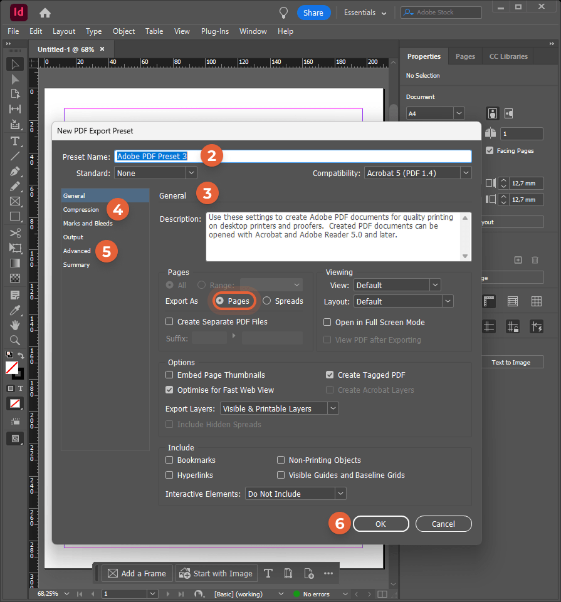This screenshot has width=561, height=602.
Task: Switch to the CC Libraries tab
Action: click(508, 56)
